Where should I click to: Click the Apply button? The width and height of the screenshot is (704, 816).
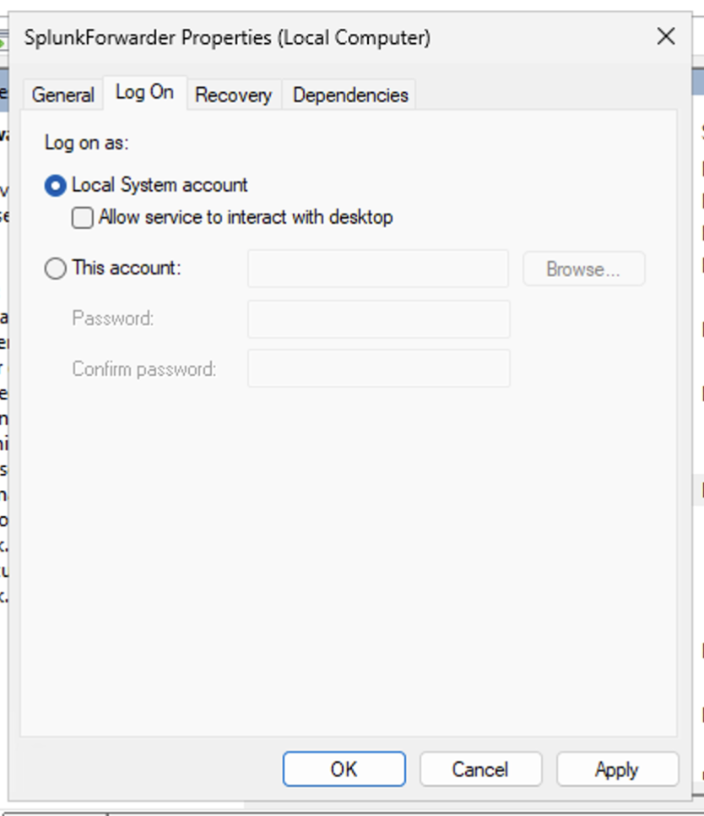(617, 770)
